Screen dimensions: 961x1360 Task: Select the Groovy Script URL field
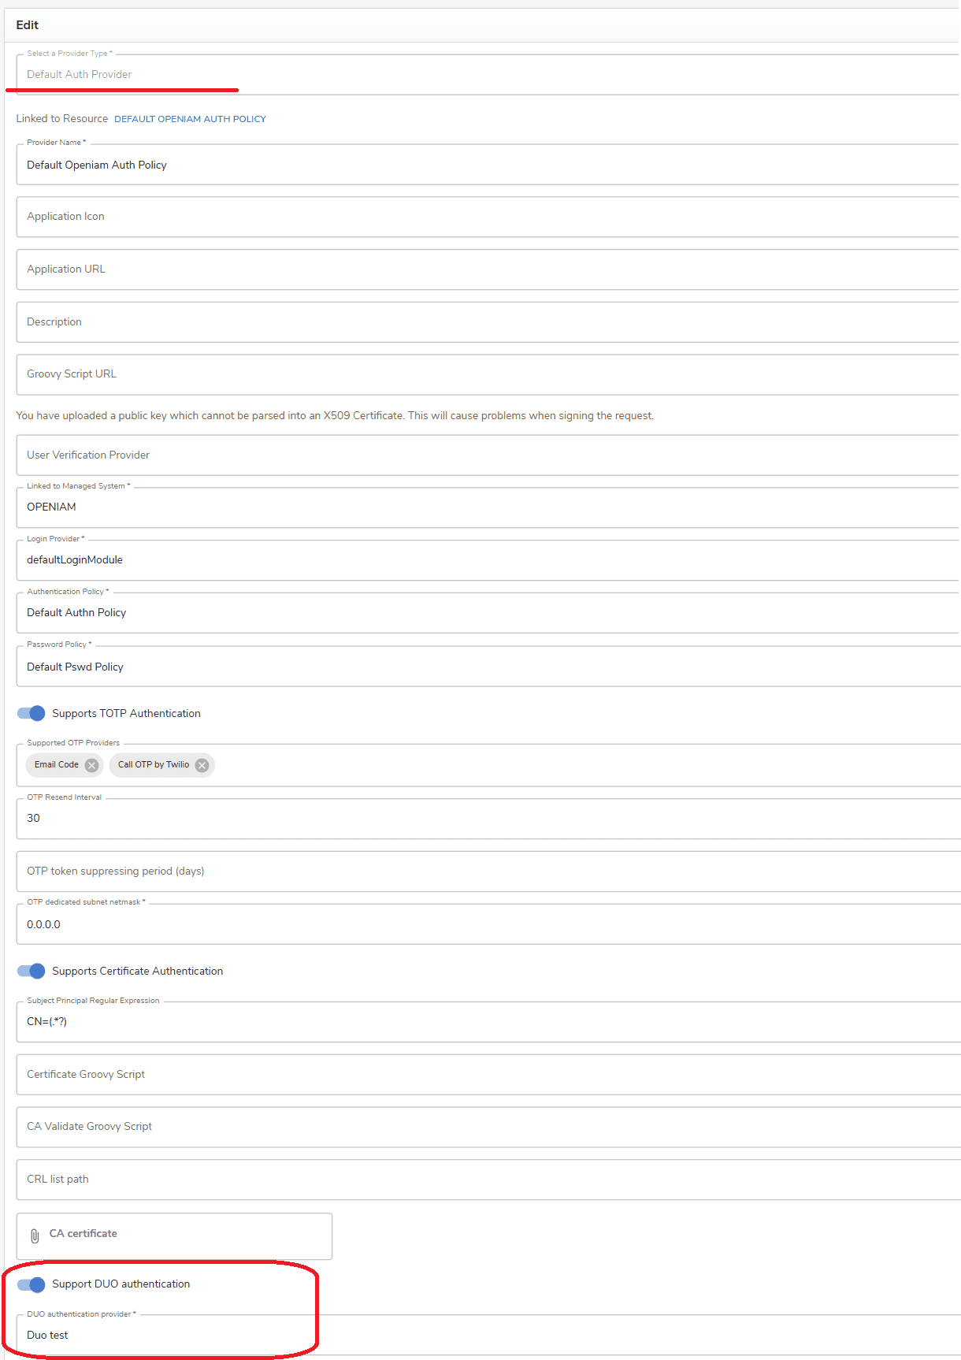tap(488, 374)
